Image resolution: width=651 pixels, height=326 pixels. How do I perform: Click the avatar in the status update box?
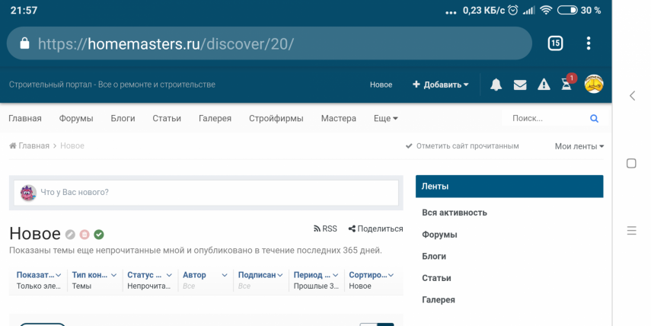tap(28, 193)
